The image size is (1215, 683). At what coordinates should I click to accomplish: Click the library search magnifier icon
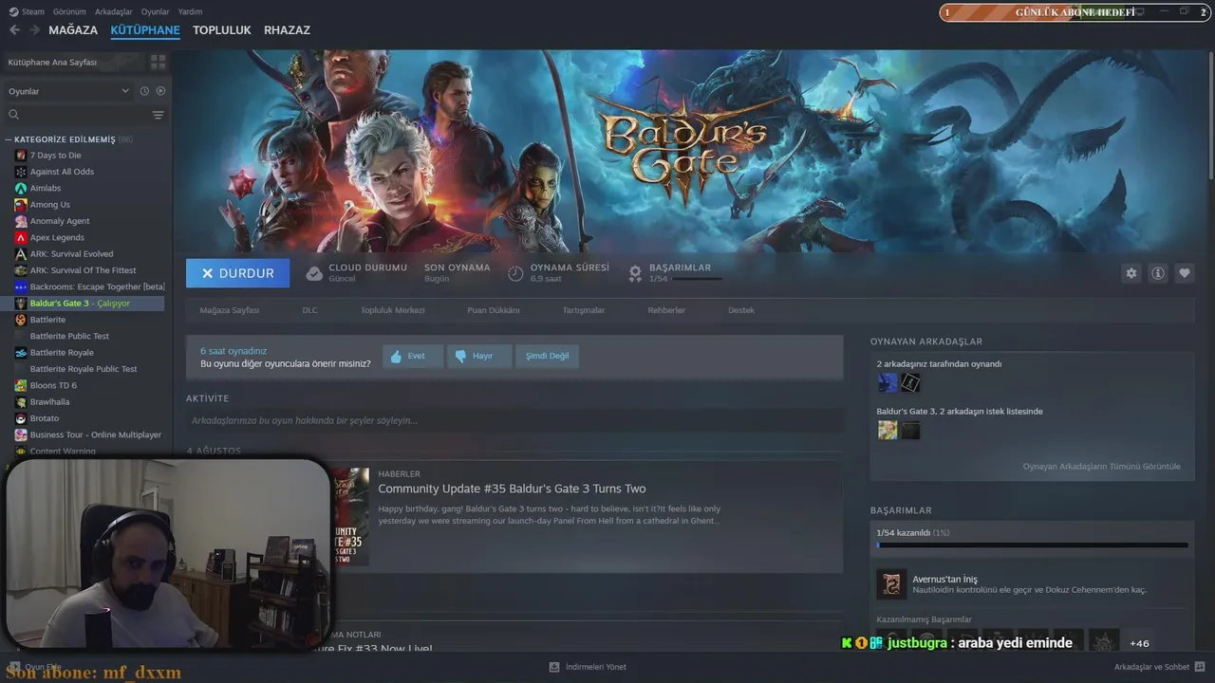14,115
